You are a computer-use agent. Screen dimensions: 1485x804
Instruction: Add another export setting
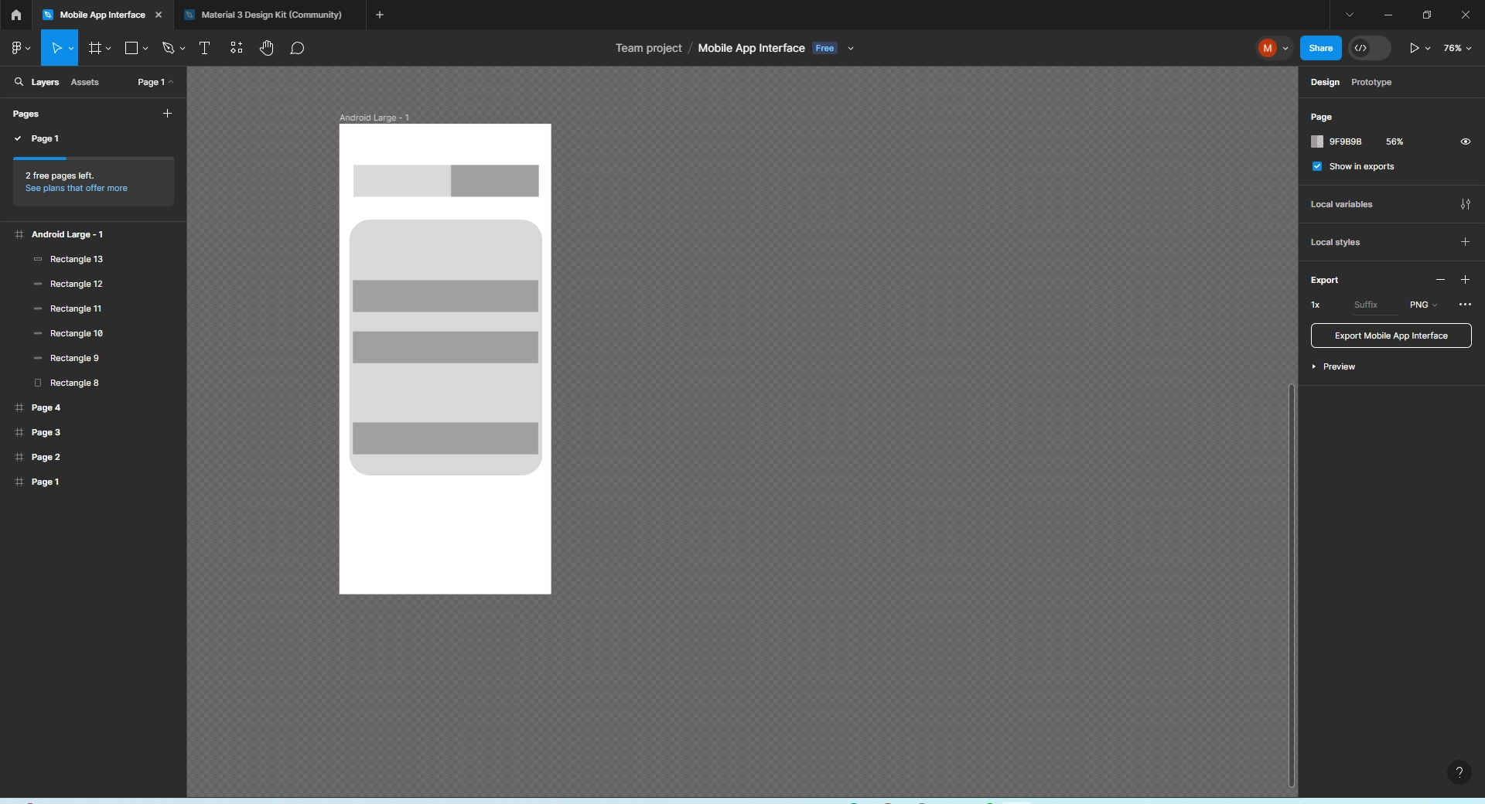(1465, 280)
